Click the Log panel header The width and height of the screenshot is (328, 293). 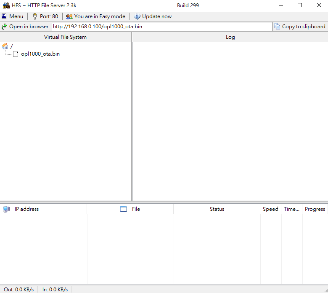point(230,37)
